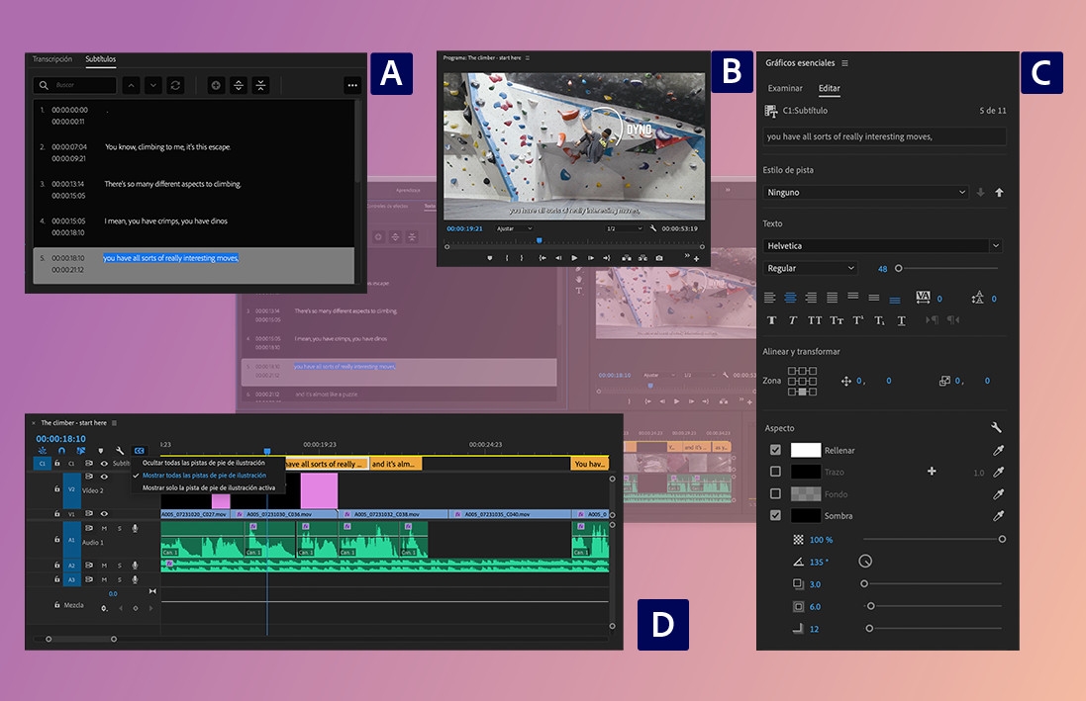Click the timeline timecode 00:00:18:10
The width and height of the screenshot is (1086, 701).
(x=61, y=439)
